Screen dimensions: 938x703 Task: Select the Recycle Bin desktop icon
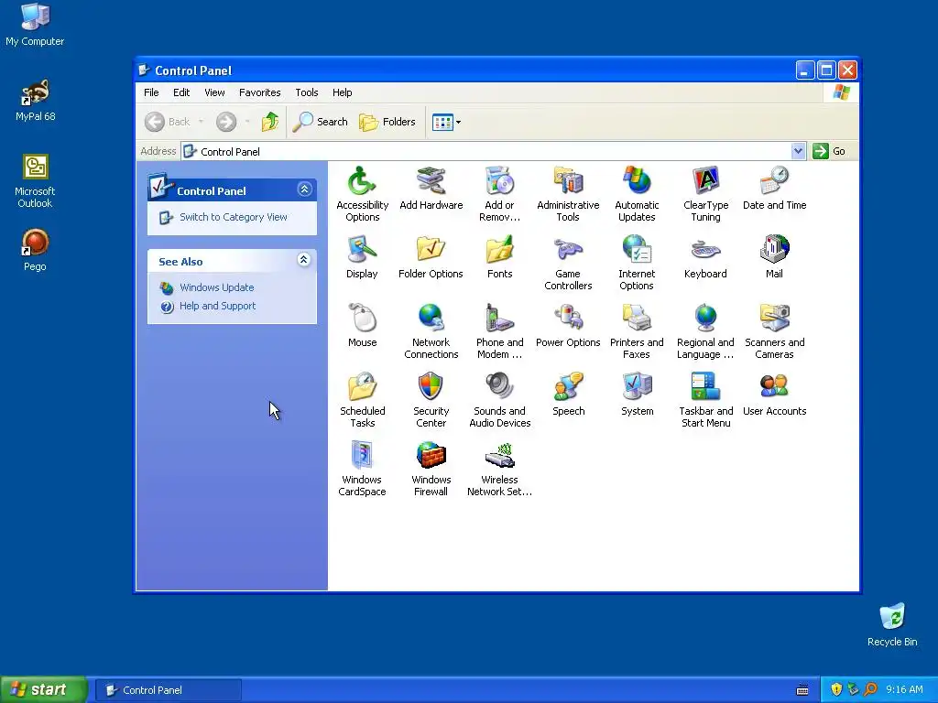point(892,624)
